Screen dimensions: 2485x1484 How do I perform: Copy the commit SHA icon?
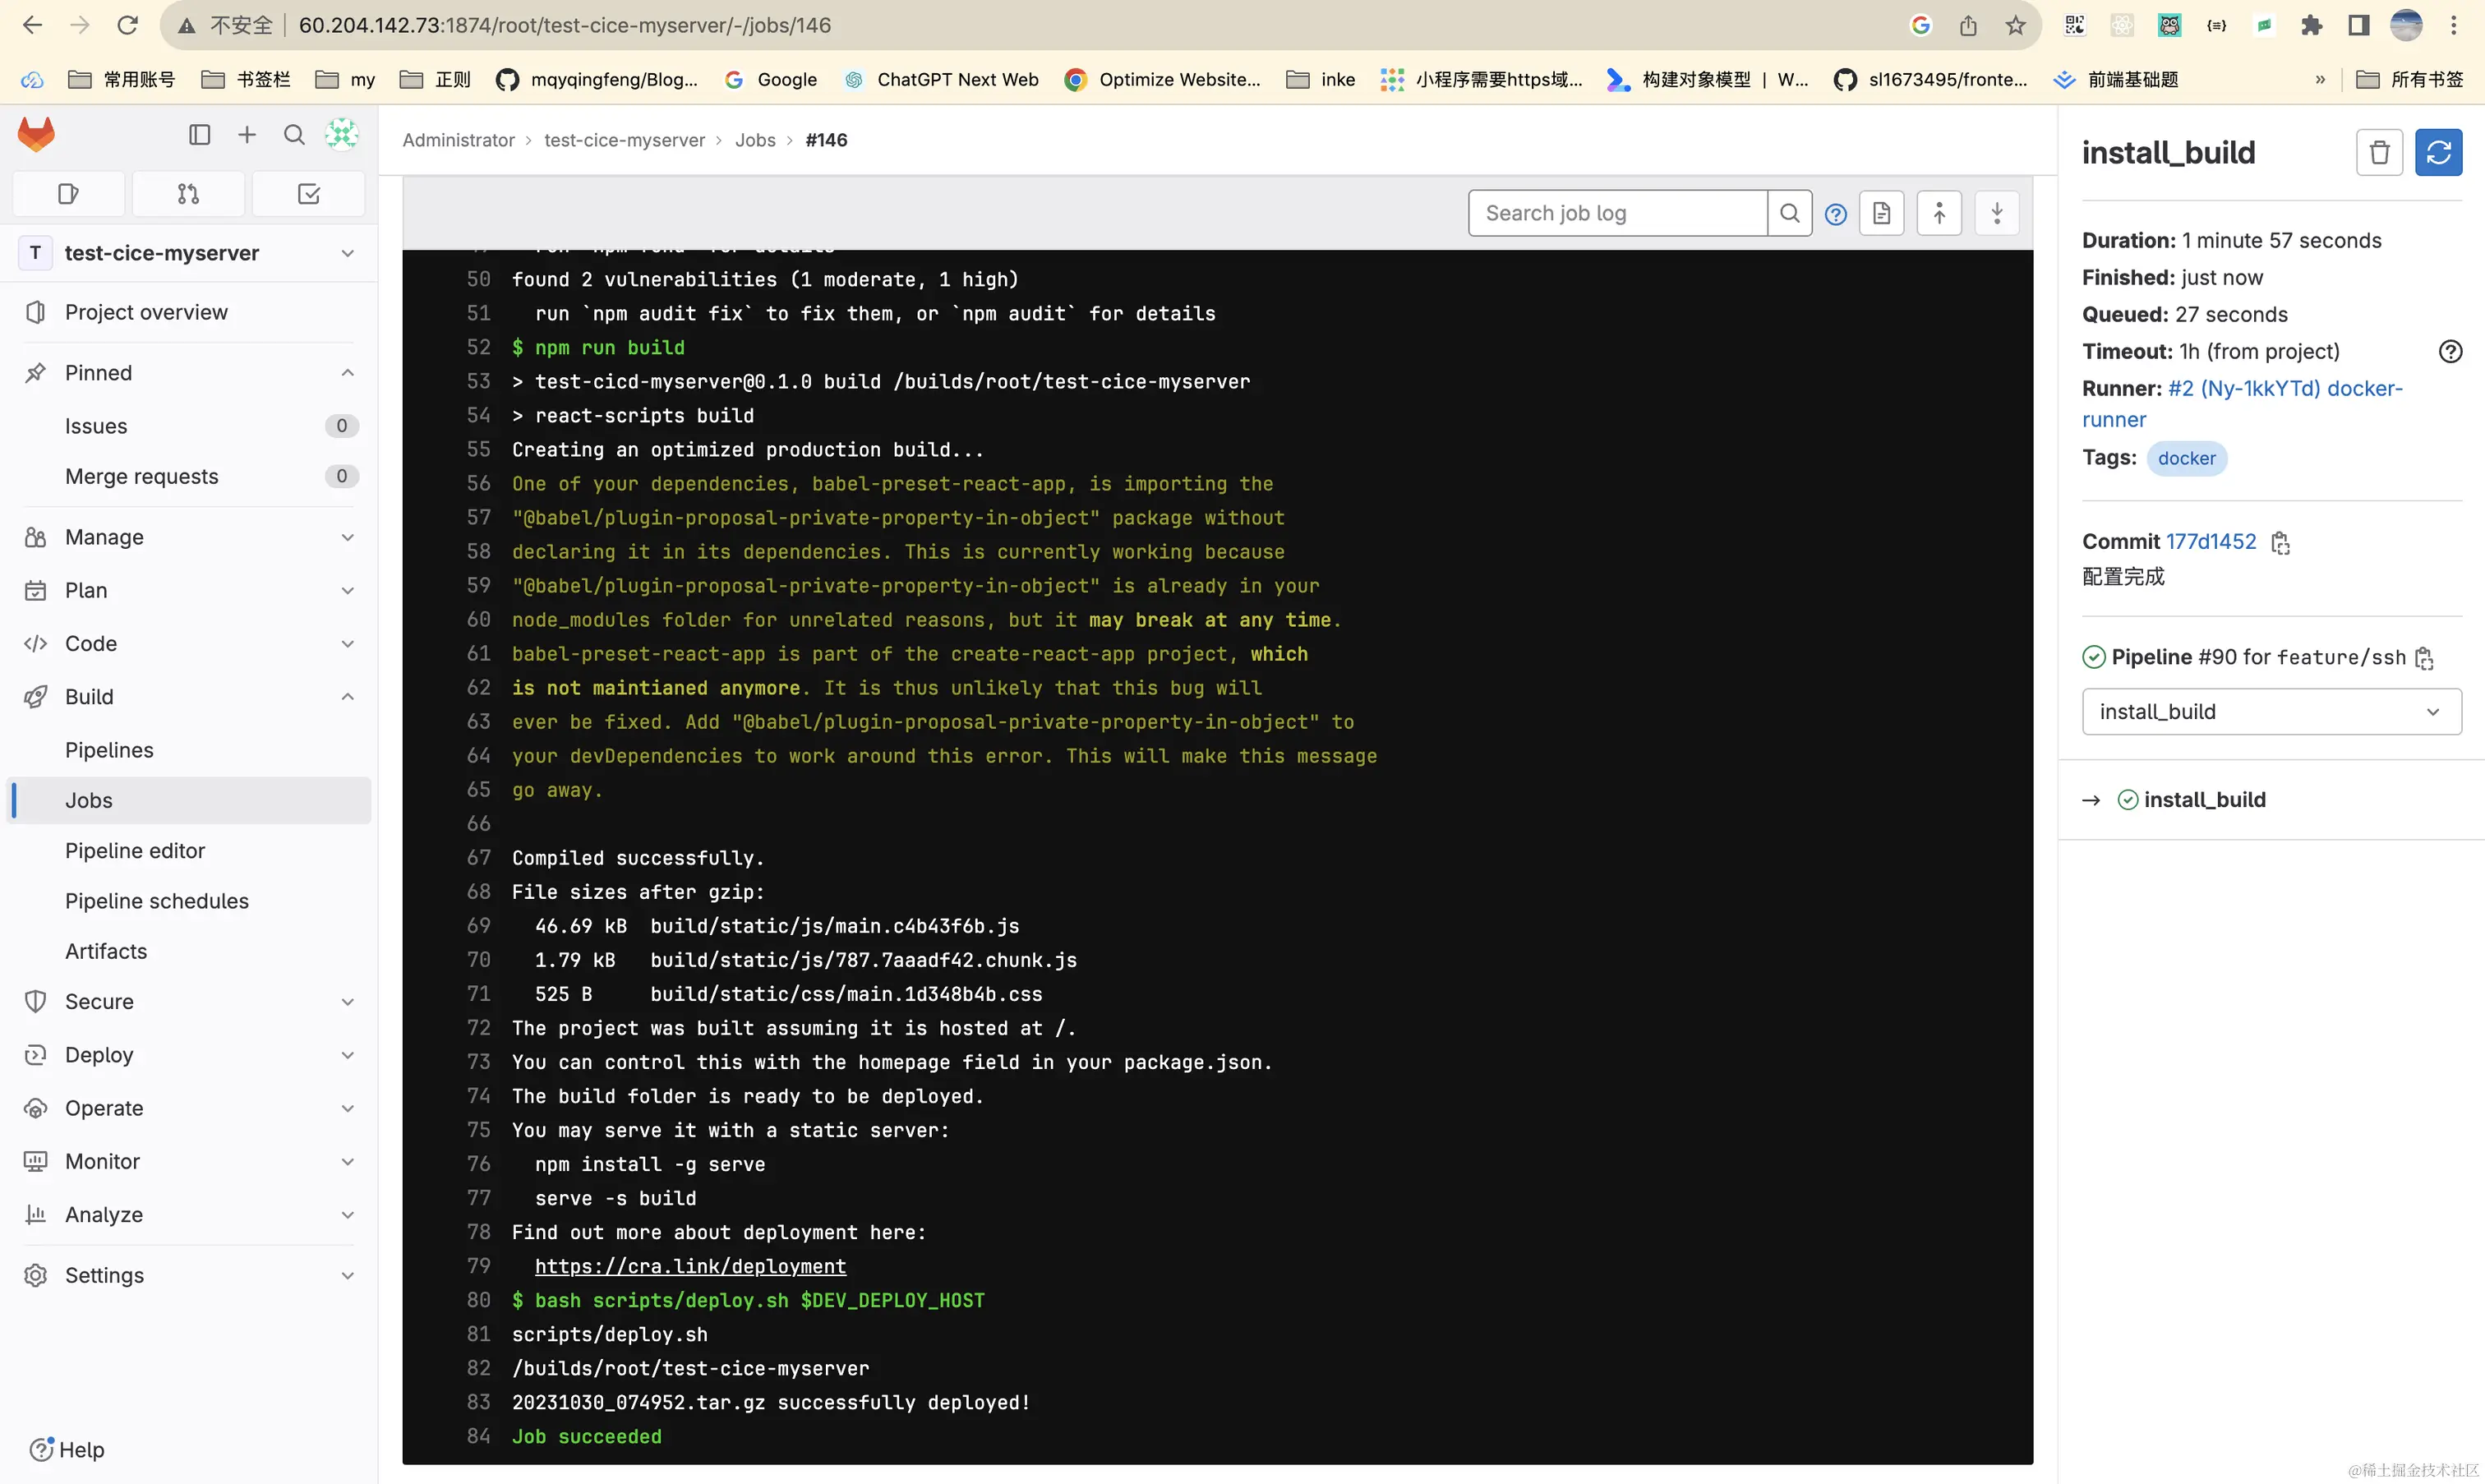click(x=2280, y=543)
